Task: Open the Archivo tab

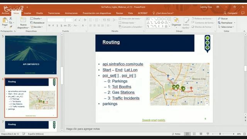Action: coord(5,13)
